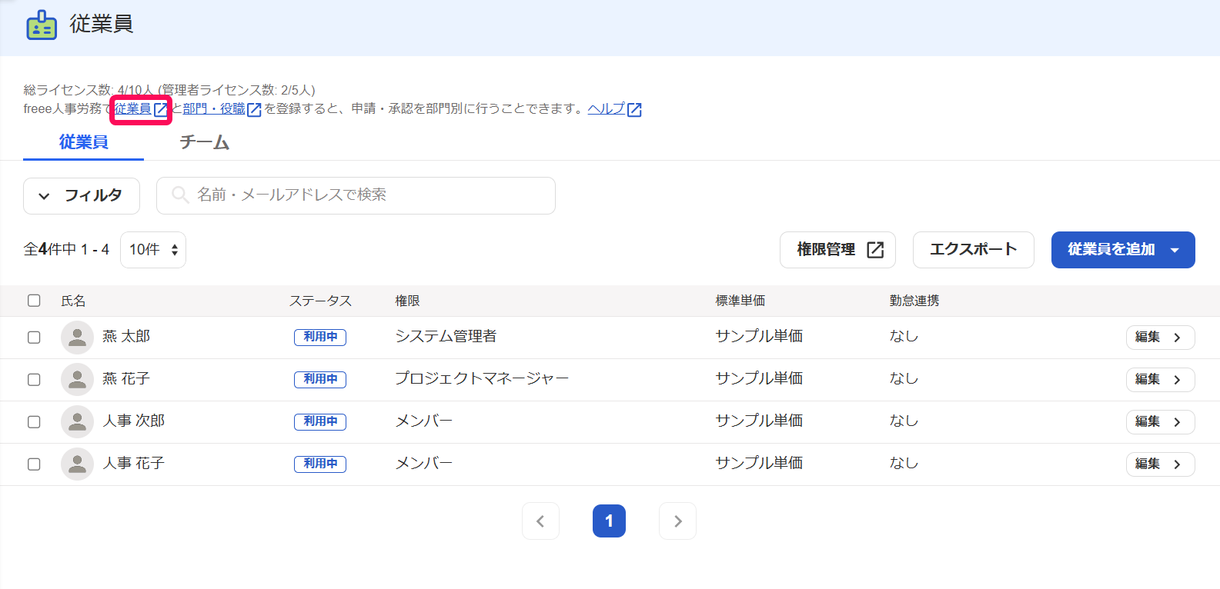The image size is (1220, 589).
Task: Switch to the チーム tab
Action: click(205, 142)
